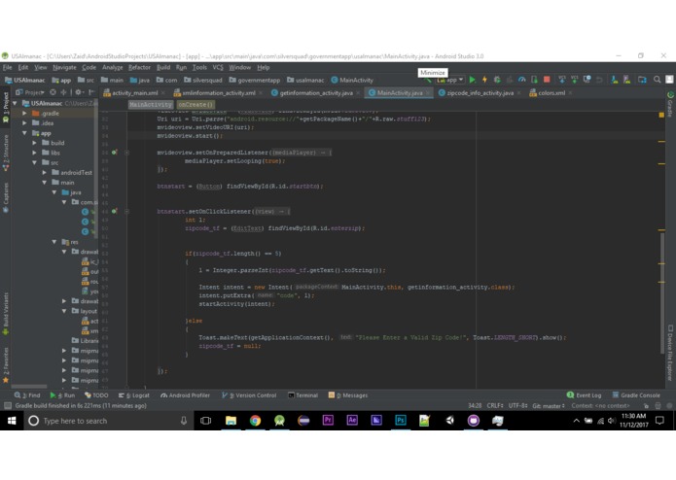Expand the .idea folder
Screen dimensions: 676x480
click(24, 123)
